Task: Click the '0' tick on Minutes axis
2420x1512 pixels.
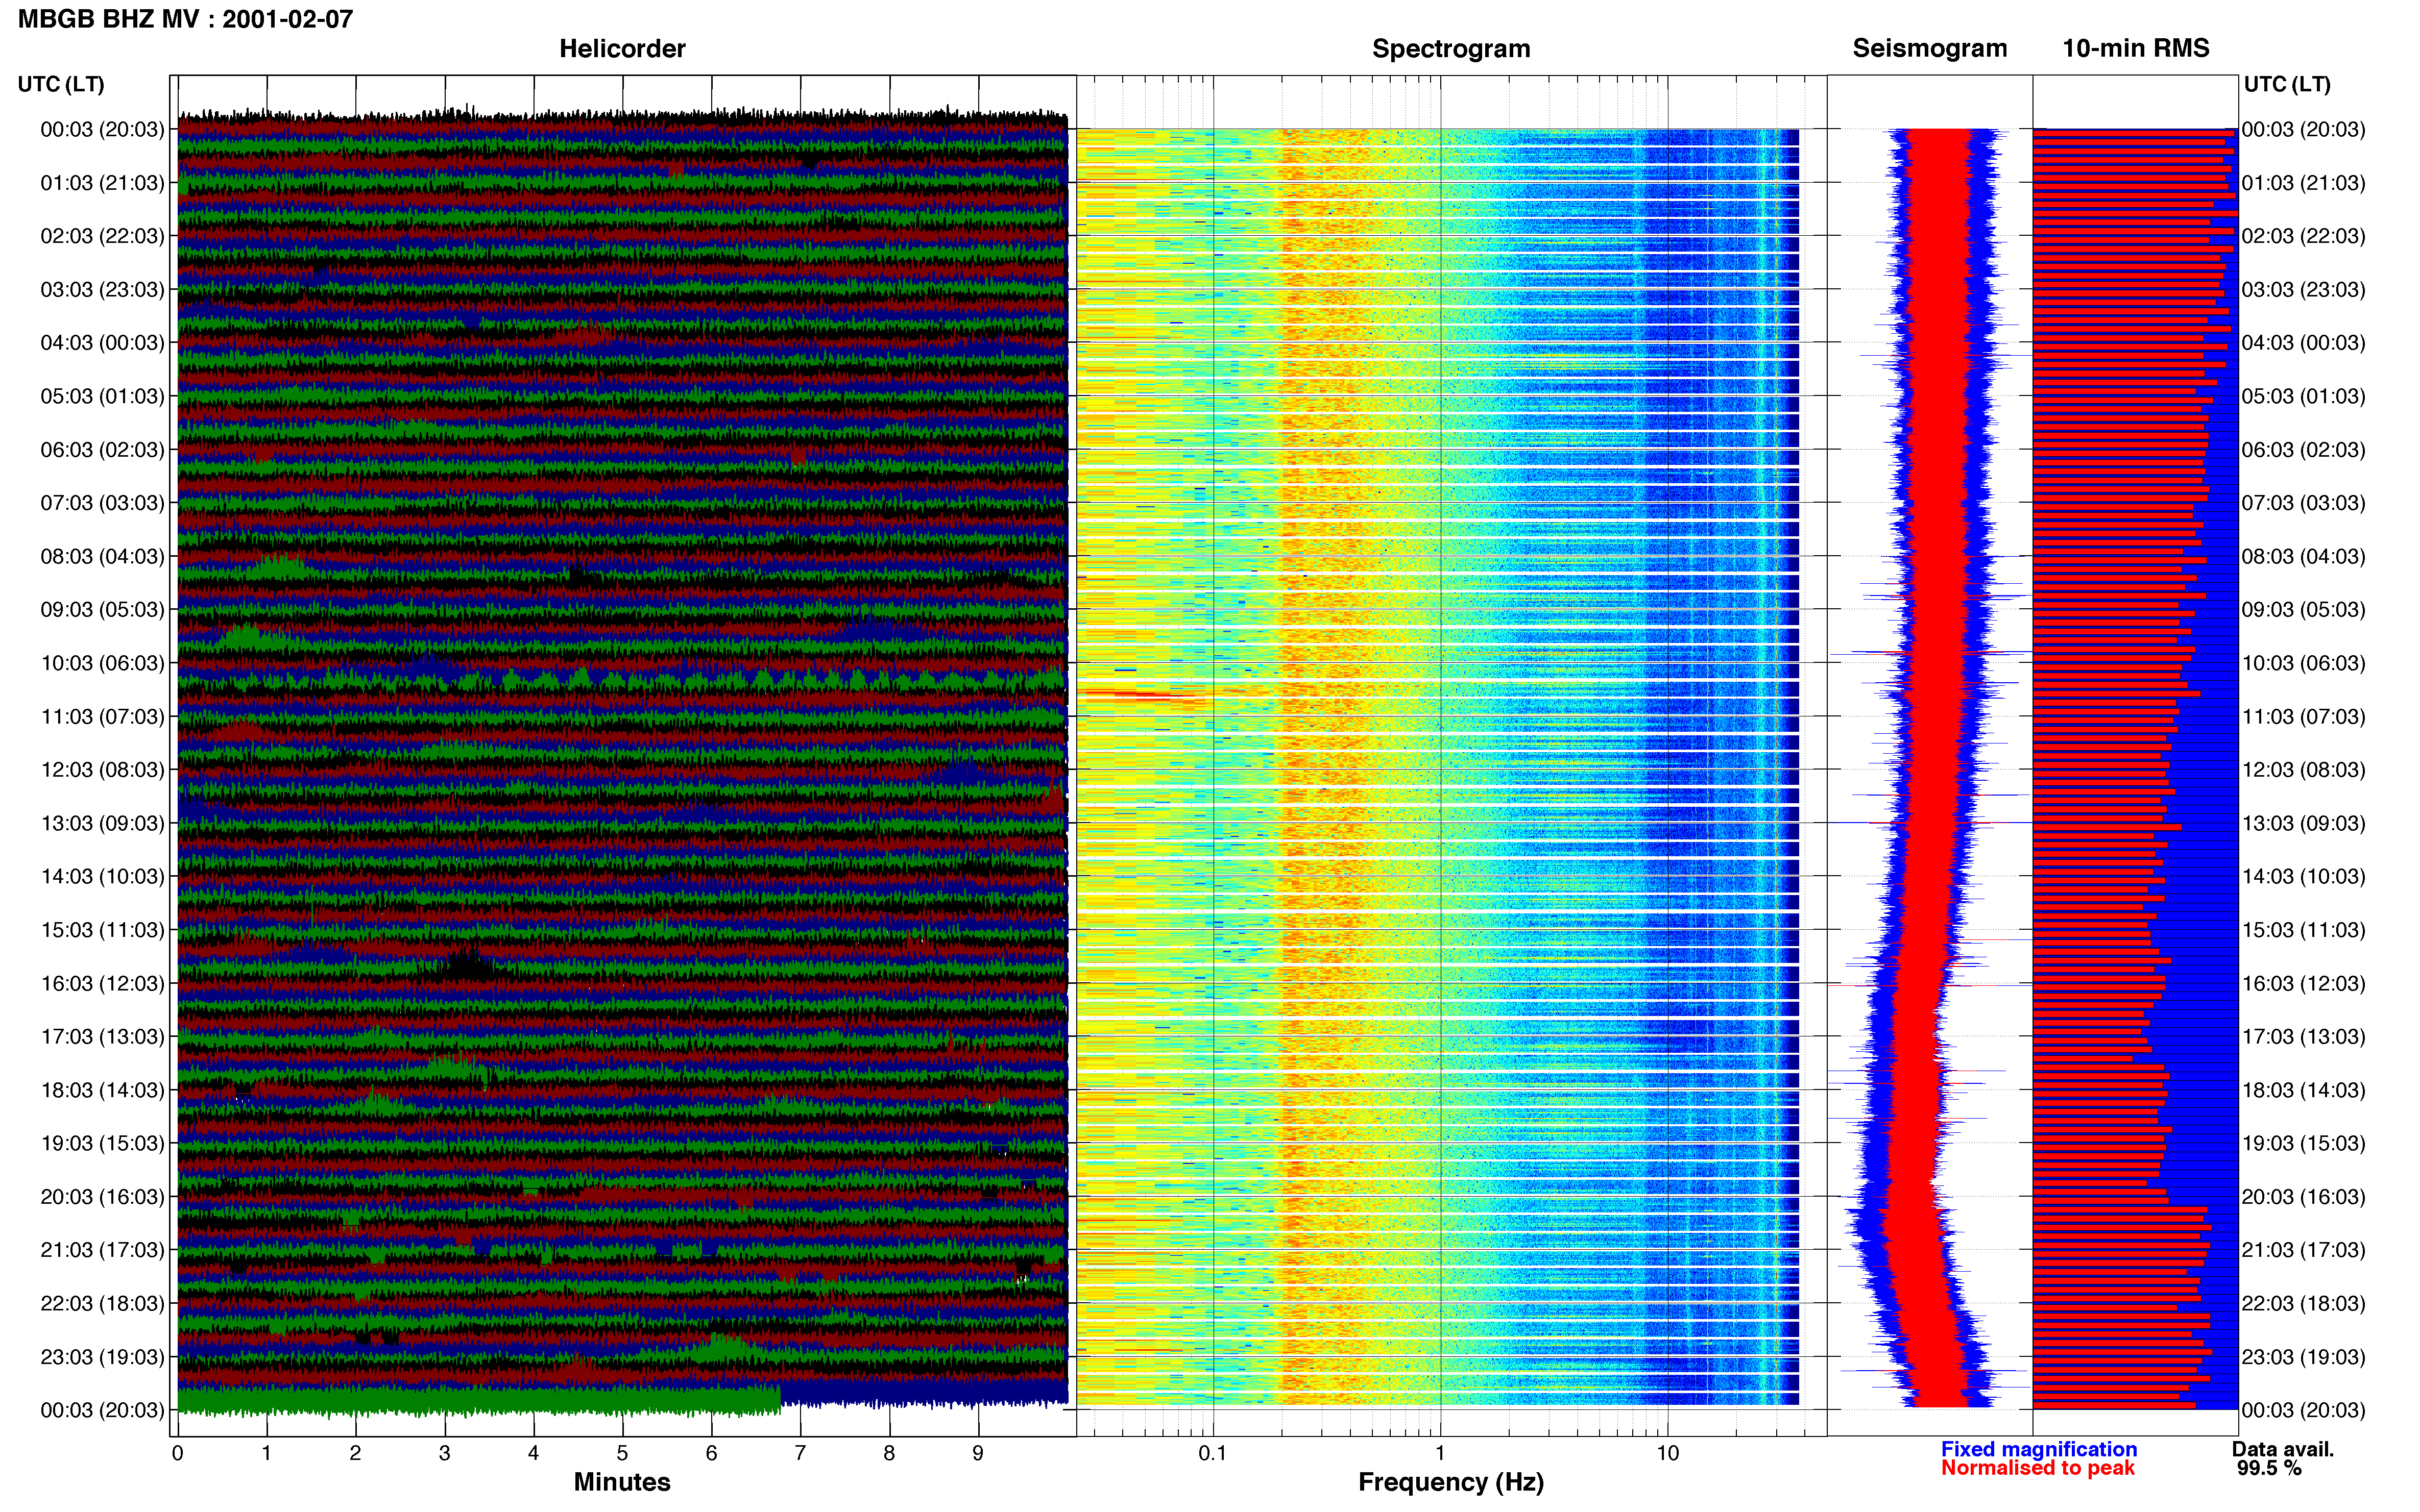Action: point(177,1454)
